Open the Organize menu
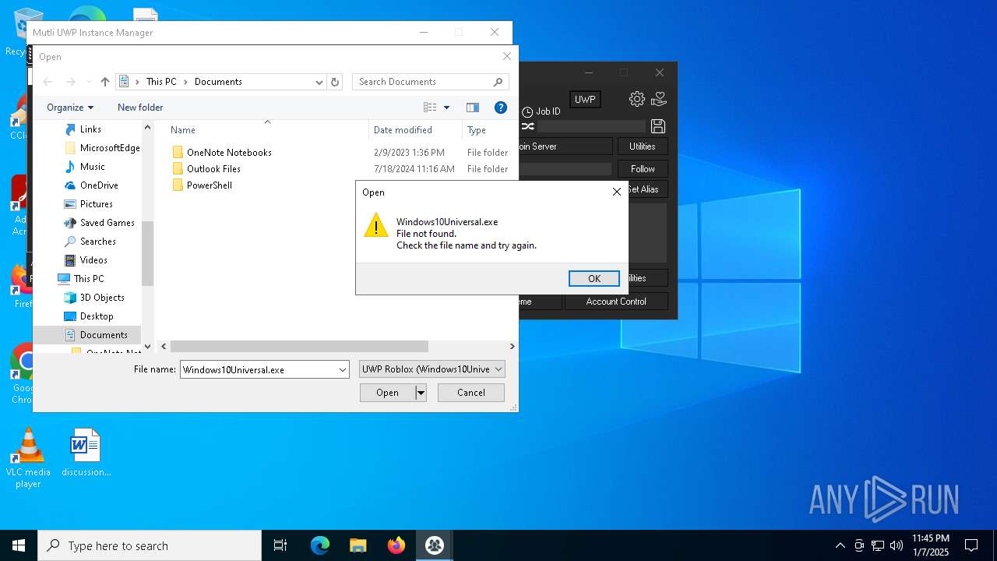 click(x=70, y=108)
